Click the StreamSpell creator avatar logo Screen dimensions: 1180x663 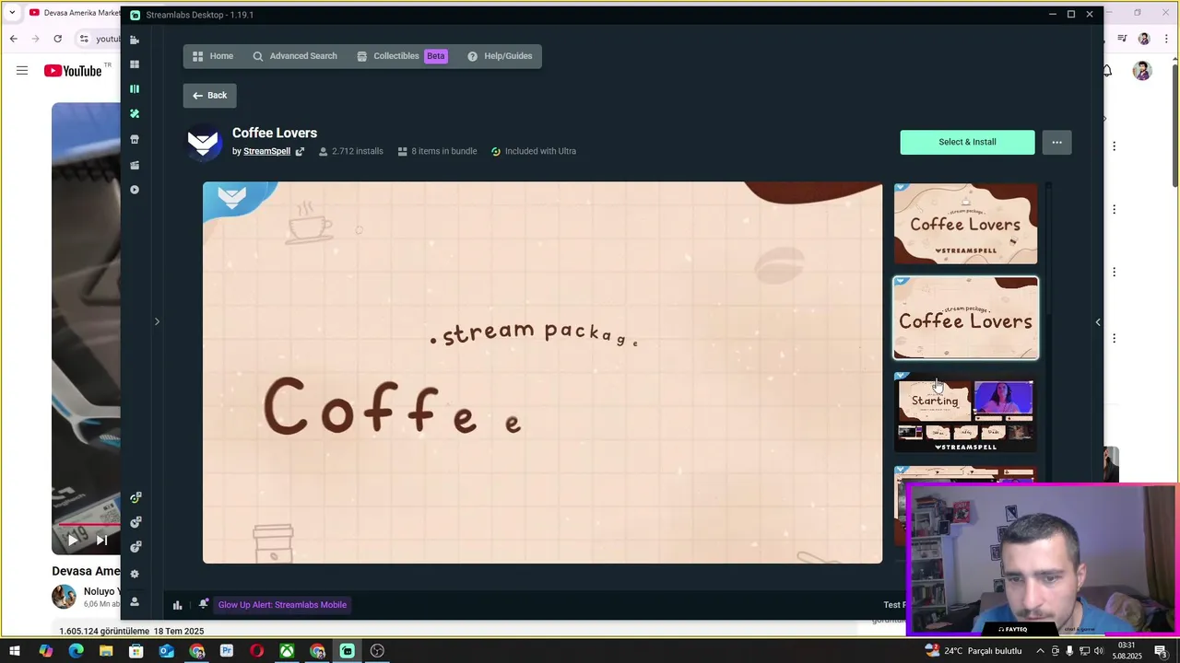pyautogui.click(x=204, y=143)
